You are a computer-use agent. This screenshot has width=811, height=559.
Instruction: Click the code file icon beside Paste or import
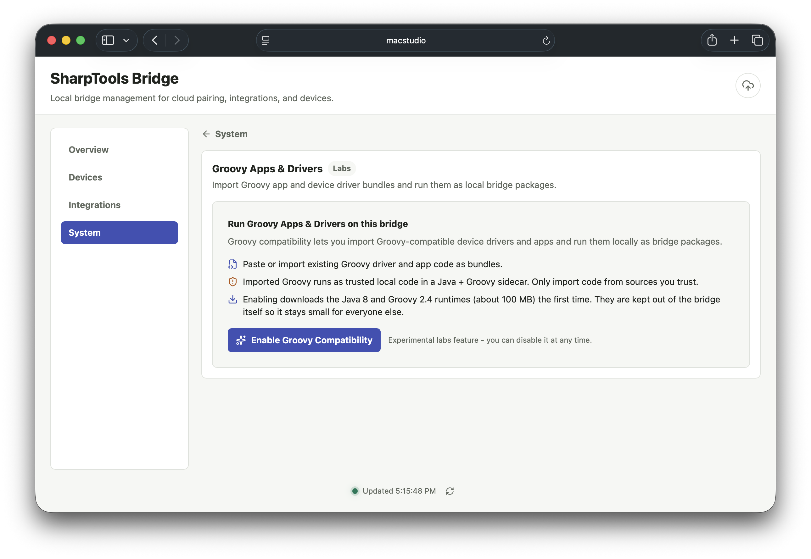tap(232, 264)
